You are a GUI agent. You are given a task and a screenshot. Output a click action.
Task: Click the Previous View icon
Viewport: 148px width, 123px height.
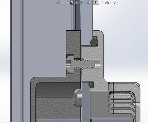pos(67,2)
